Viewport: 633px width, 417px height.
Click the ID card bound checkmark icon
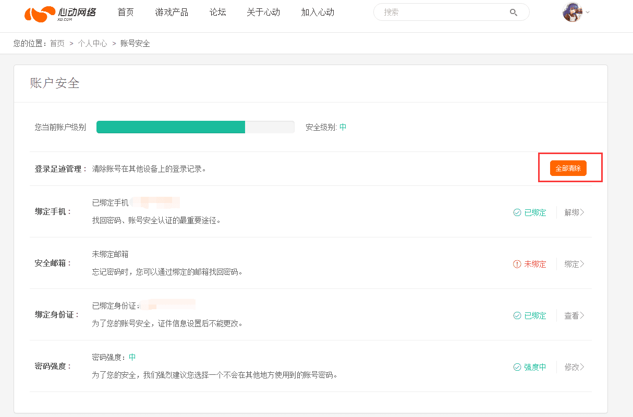point(517,315)
